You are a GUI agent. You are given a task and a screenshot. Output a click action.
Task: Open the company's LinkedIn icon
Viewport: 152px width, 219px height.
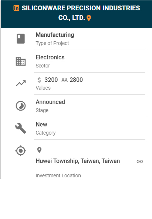click(x=16, y=8)
